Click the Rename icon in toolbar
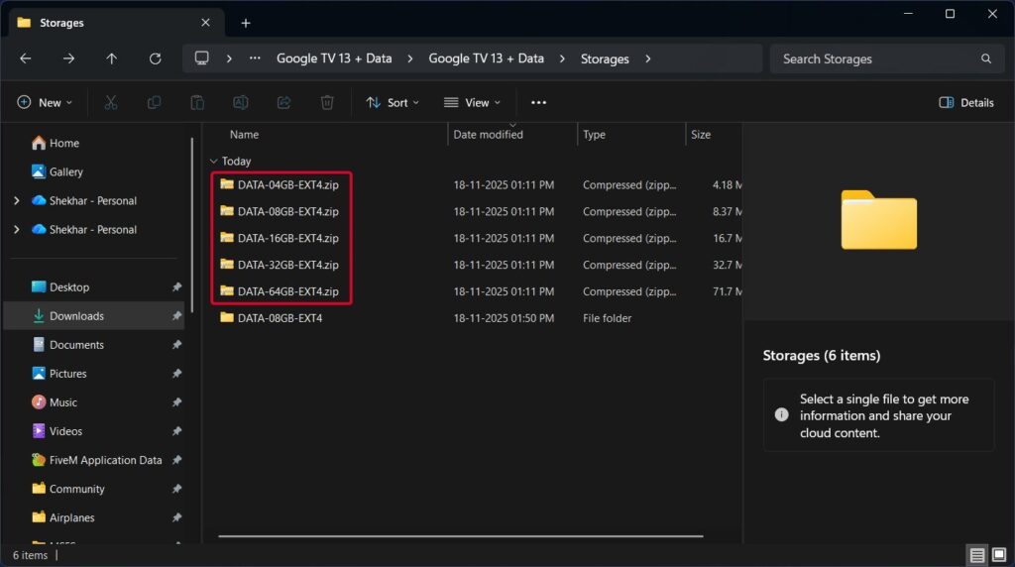The width and height of the screenshot is (1015, 567). [240, 102]
